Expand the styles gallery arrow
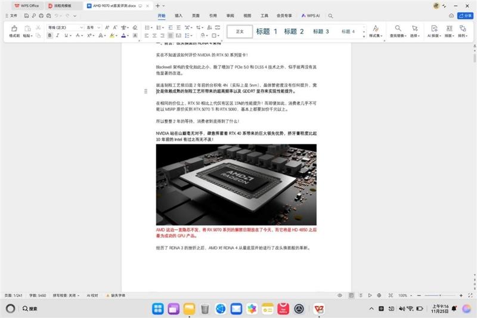The height and width of the screenshot is (318, 477). (x=364, y=36)
